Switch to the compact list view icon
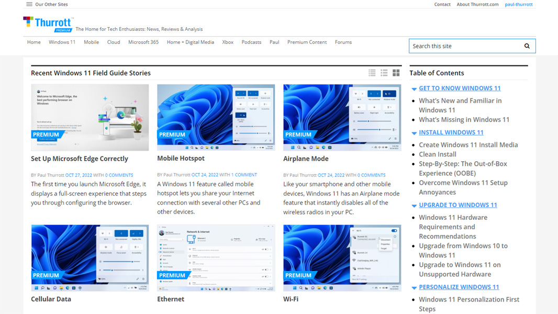Viewport: 558px width, 314px height. [372, 73]
